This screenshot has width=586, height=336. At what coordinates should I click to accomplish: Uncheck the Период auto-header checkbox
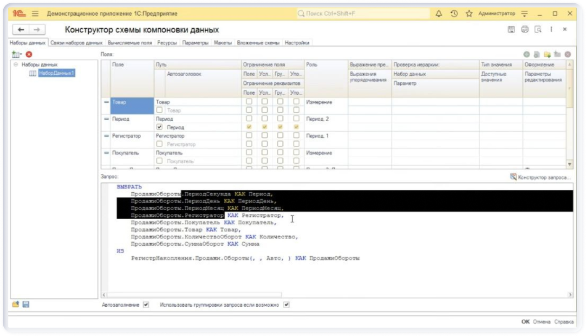pyautogui.click(x=160, y=127)
